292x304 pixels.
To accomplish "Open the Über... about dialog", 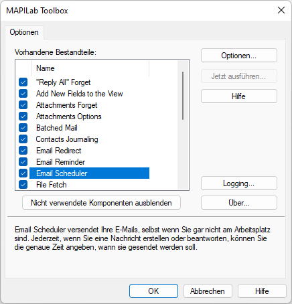I will click(x=239, y=203).
